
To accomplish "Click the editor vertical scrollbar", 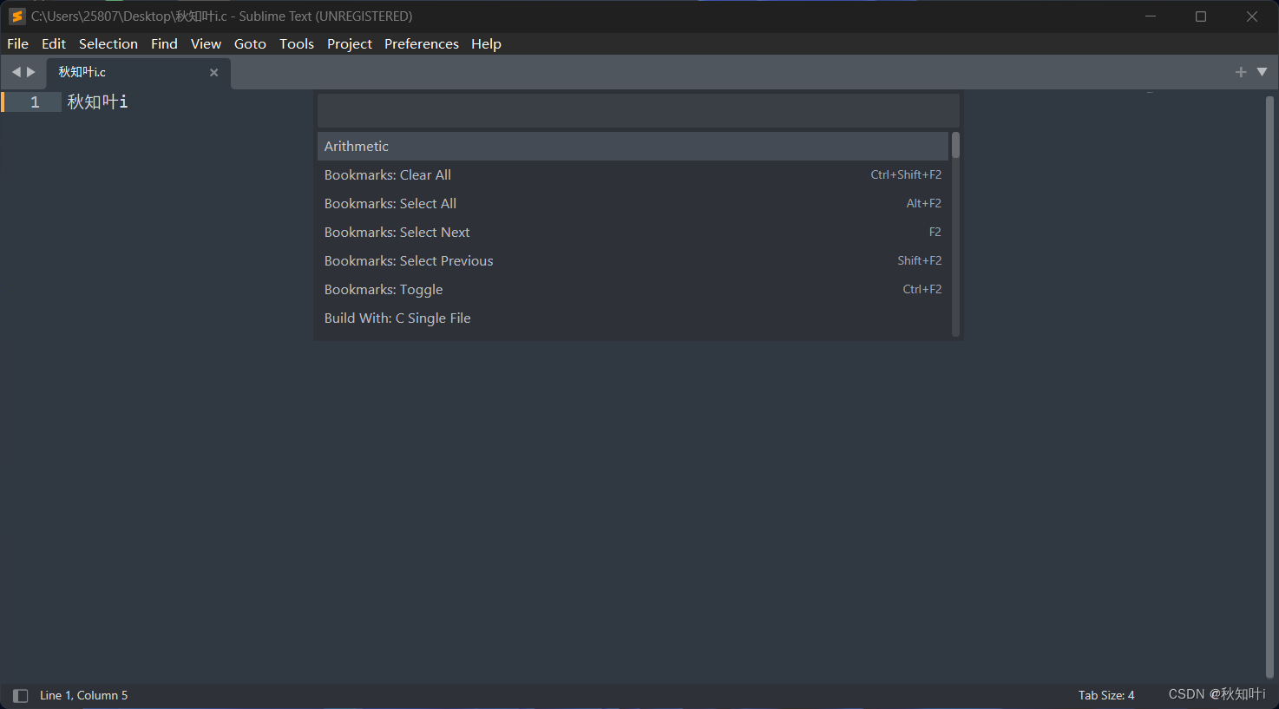I will click(x=1269, y=386).
